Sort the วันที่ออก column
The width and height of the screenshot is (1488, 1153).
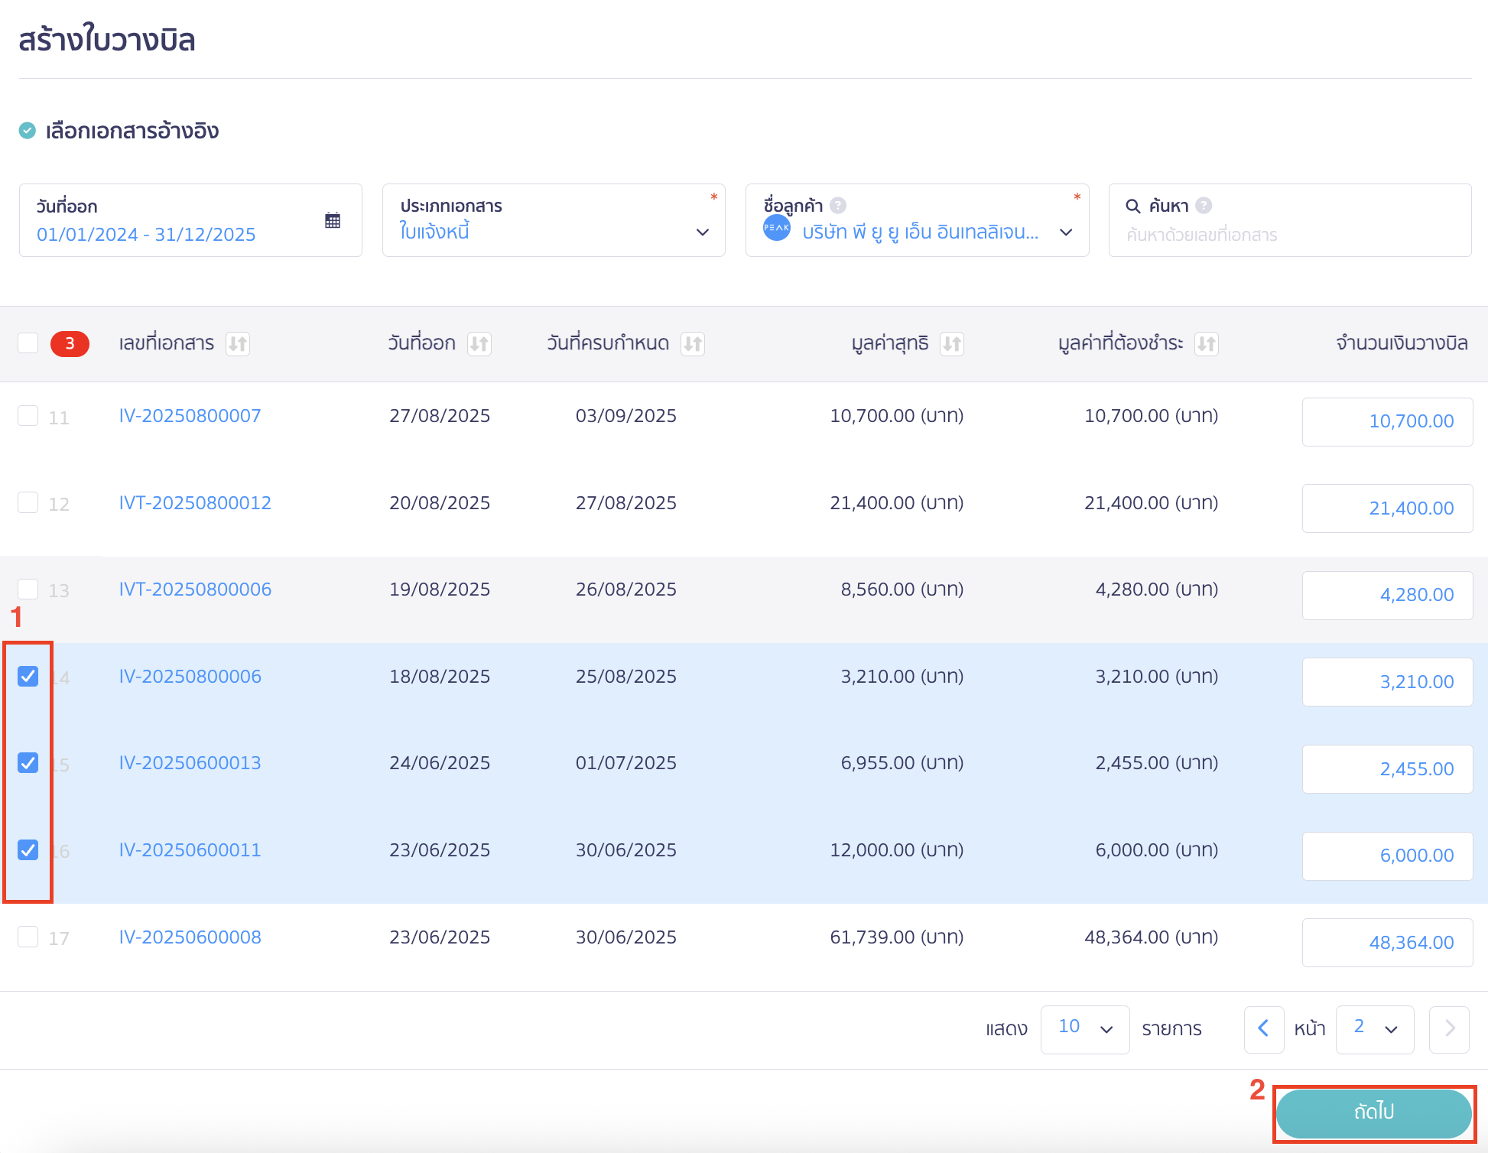(x=479, y=343)
